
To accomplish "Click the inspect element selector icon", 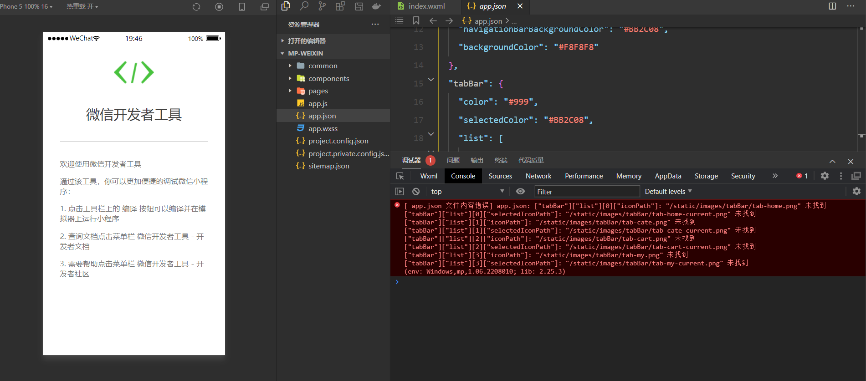I will coord(400,176).
